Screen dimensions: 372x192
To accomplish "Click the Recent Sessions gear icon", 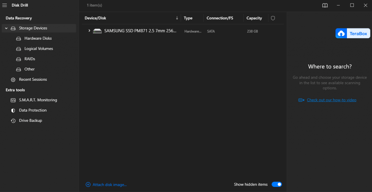I will [13, 80].
